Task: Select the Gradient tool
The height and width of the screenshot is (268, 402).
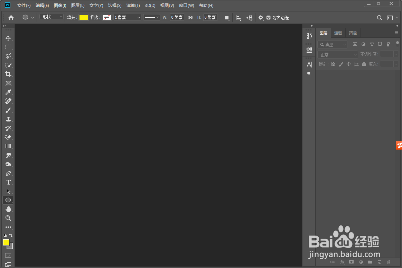Action: [x=8, y=146]
